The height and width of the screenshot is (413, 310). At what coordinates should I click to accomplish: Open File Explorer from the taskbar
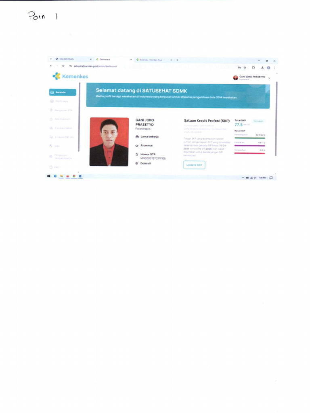pos(61,176)
